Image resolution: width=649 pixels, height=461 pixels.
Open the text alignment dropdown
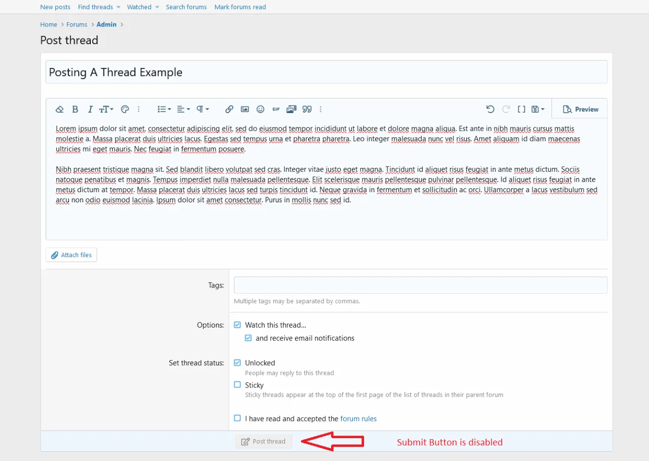(x=184, y=109)
